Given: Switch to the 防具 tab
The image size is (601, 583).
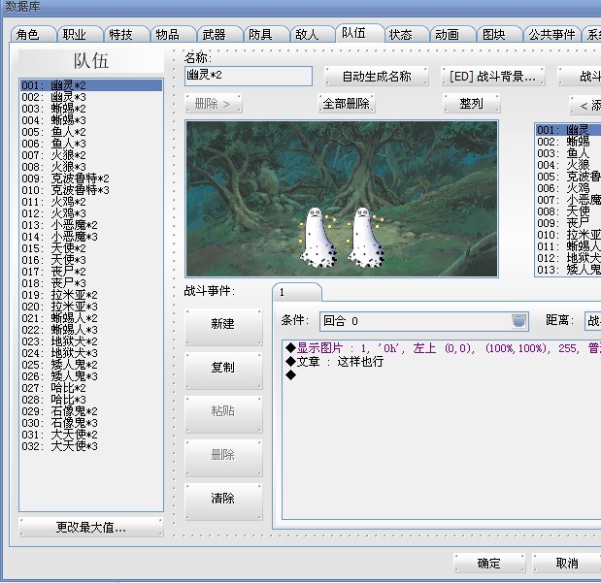Looking at the screenshot, I should point(266,35).
